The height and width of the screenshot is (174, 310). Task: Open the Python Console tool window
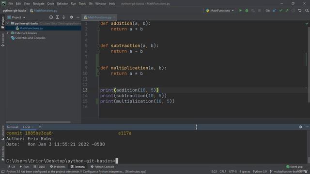(102, 167)
